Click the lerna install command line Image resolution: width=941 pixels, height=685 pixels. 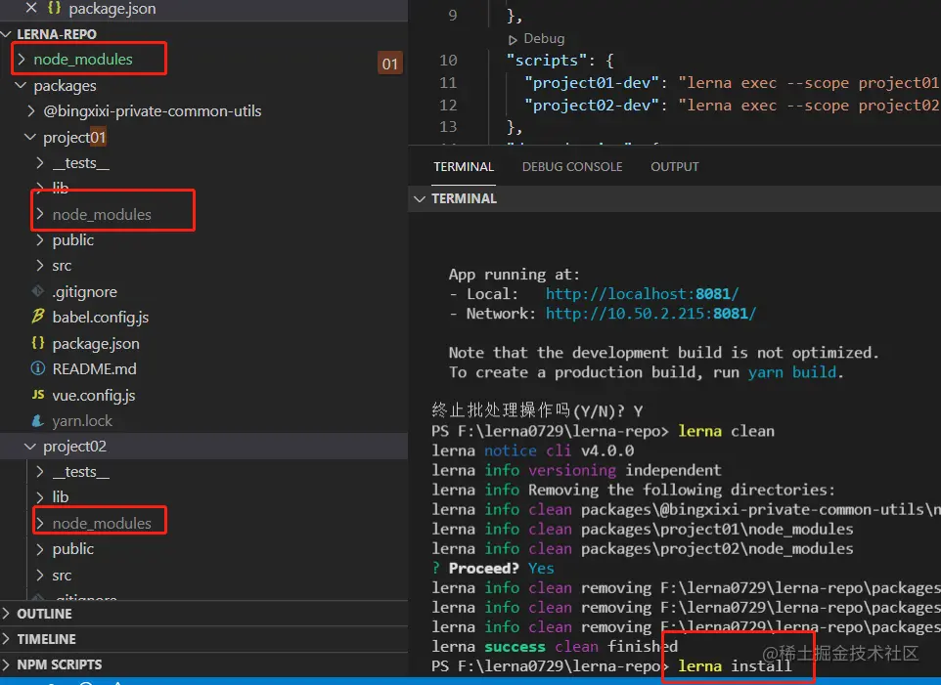[x=735, y=665]
